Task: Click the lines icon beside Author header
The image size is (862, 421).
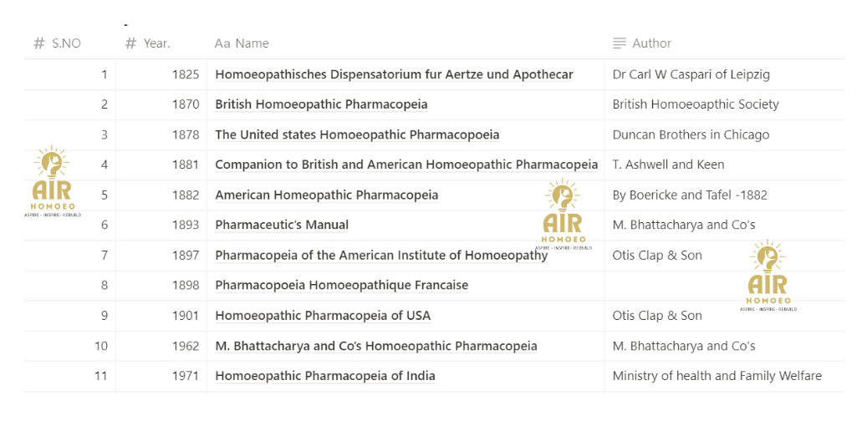Action: pos(620,43)
